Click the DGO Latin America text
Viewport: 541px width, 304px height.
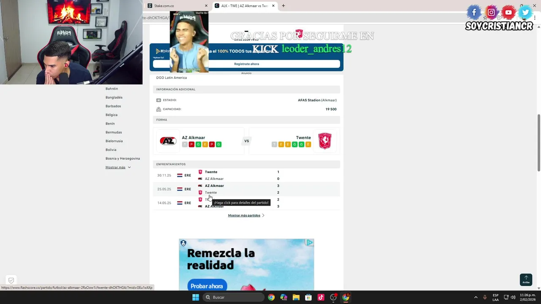coord(172,78)
